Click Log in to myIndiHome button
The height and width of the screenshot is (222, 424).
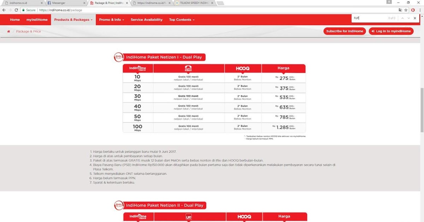(391, 31)
